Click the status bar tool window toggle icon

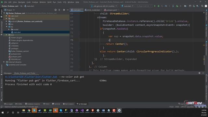(2, 107)
